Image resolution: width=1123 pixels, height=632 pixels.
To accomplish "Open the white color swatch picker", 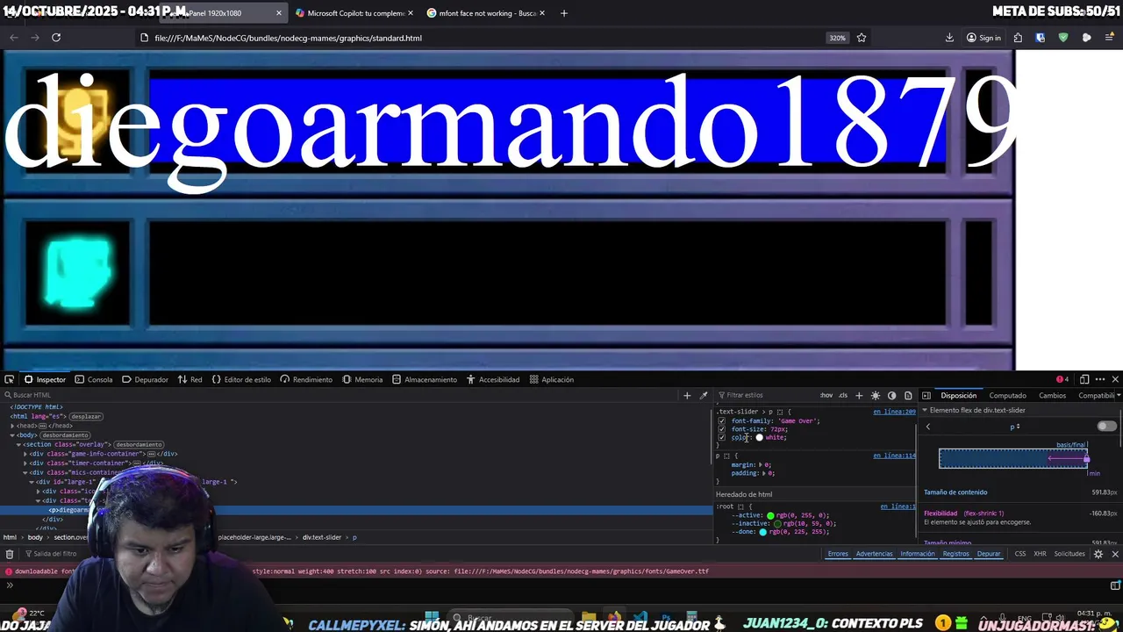I will coord(760,437).
